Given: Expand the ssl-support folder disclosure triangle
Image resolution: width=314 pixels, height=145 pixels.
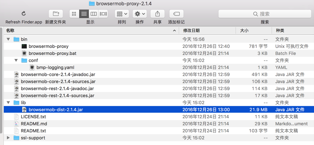Looking at the screenshot, I should click(8, 138).
